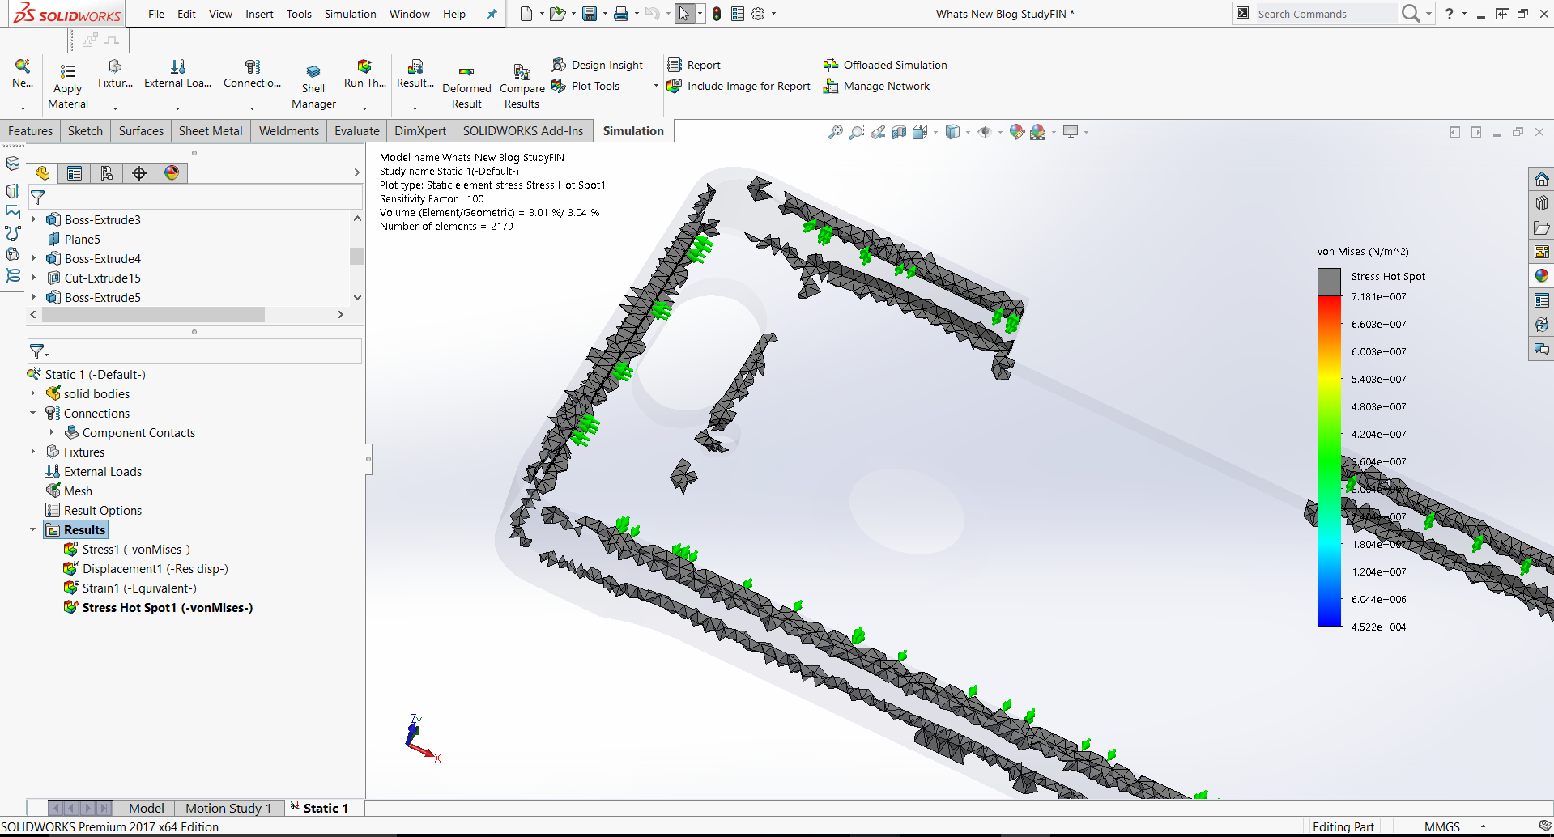Click the Offloaded Simulation icon

pos(831,65)
